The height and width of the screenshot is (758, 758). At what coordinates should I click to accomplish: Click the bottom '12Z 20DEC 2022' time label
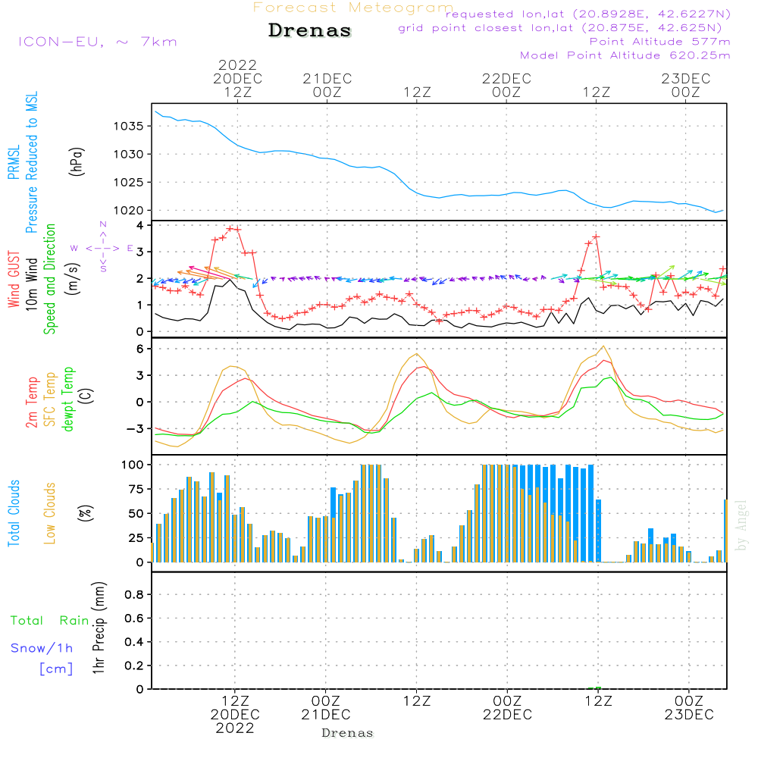point(235,715)
